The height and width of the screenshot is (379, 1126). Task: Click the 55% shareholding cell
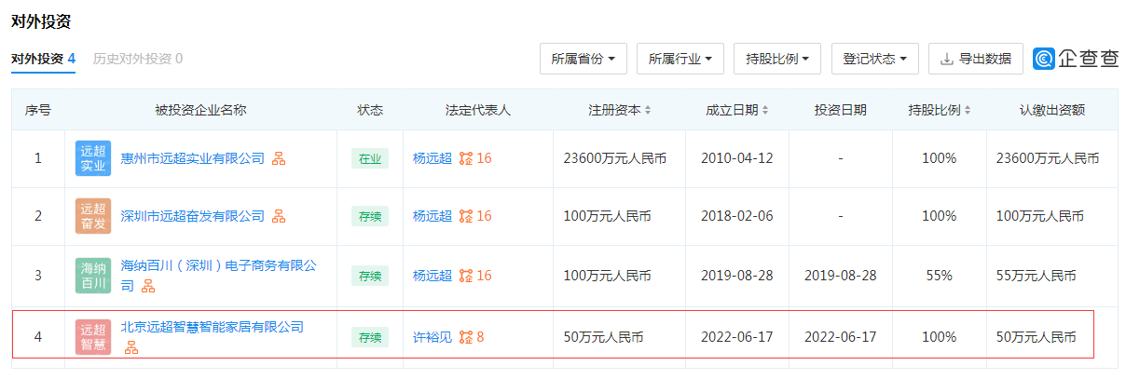coord(940,276)
